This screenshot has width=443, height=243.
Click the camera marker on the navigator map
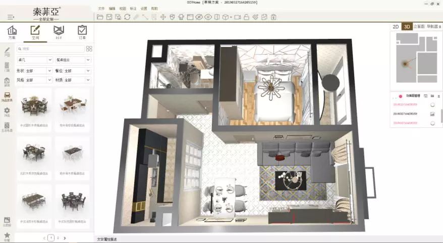coord(405,64)
